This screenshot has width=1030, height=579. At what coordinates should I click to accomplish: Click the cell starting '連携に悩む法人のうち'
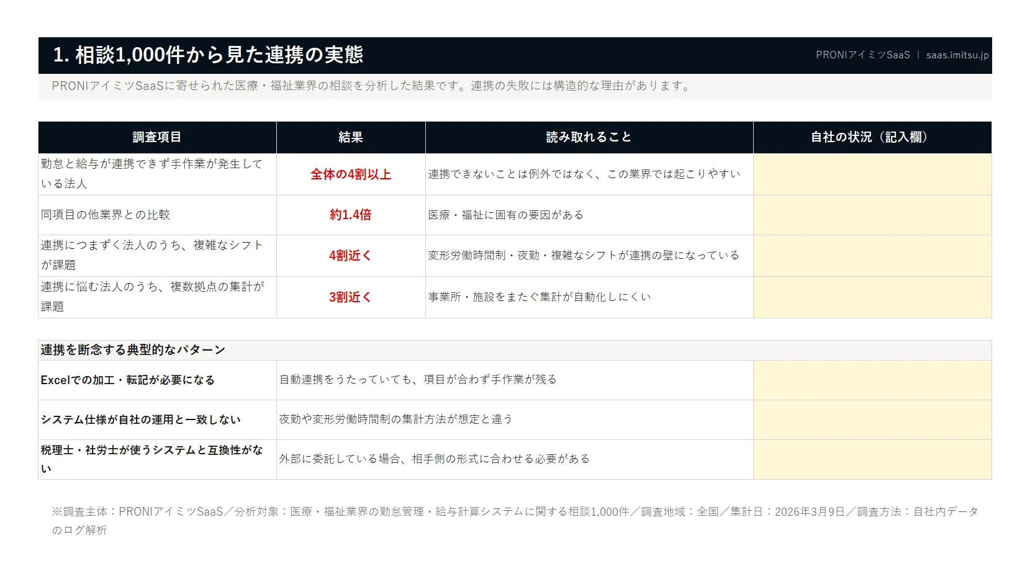point(157,297)
